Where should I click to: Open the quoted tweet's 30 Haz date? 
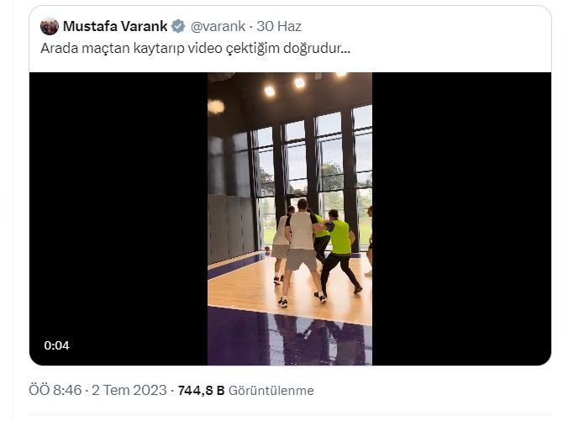coord(279,26)
